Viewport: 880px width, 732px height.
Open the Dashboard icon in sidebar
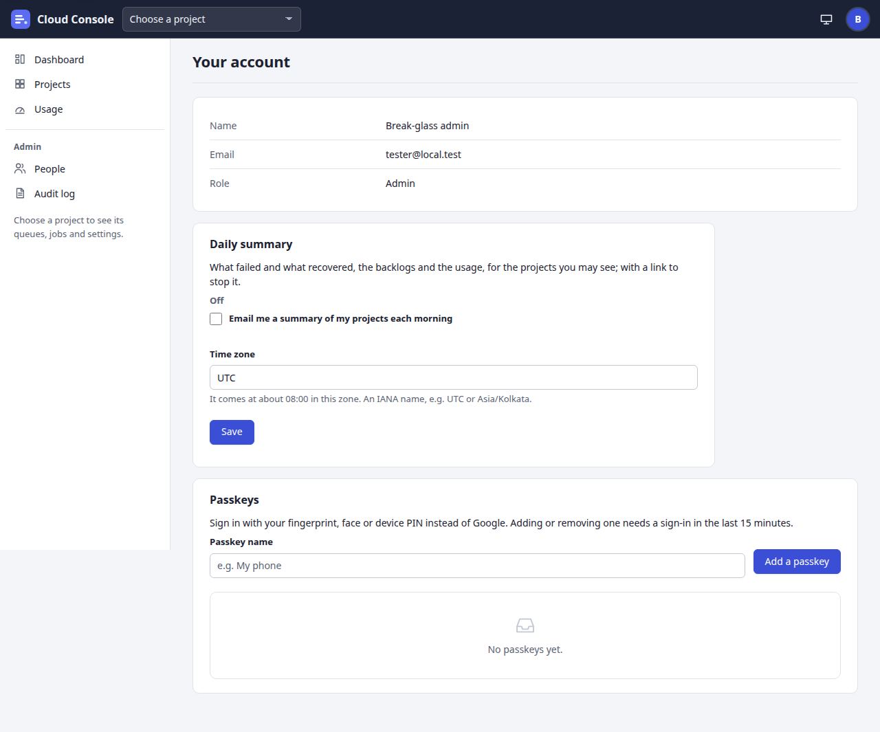[x=20, y=60]
